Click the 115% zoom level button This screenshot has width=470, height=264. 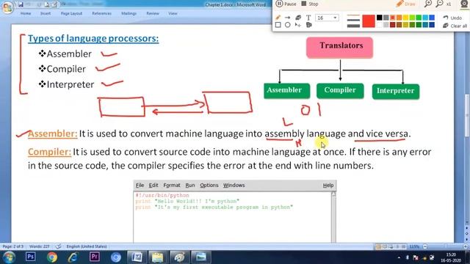pos(414,246)
